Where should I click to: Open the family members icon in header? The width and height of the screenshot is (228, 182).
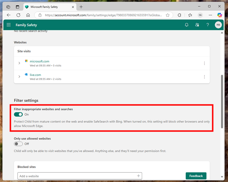197,25
